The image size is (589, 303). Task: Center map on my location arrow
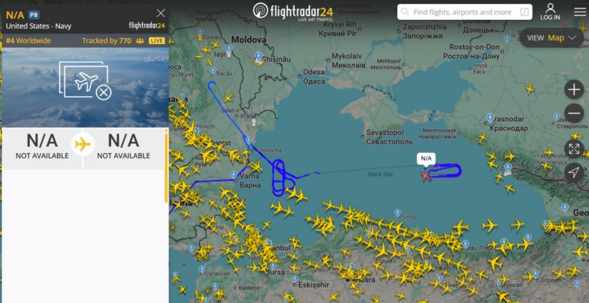574,173
